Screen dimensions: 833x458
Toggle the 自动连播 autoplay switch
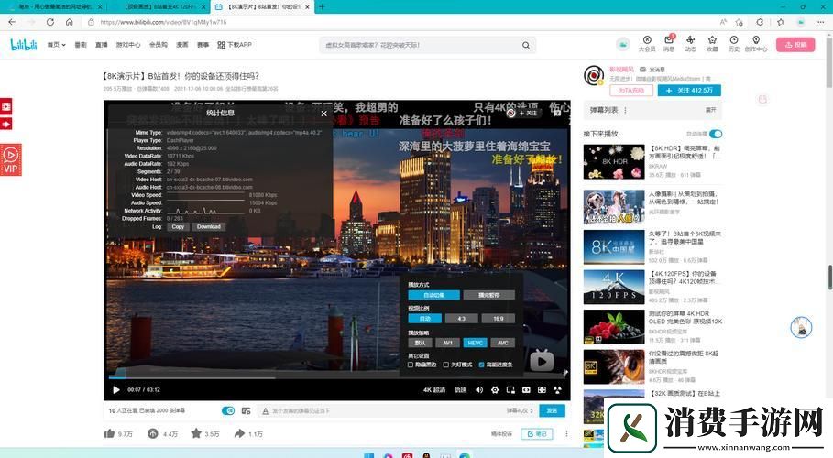[x=715, y=134]
